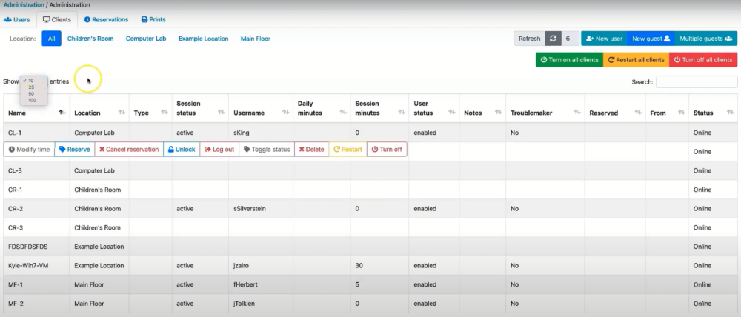Click the red Turn off all clients button
The height and width of the screenshot is (317, 741).
point(702,59)
